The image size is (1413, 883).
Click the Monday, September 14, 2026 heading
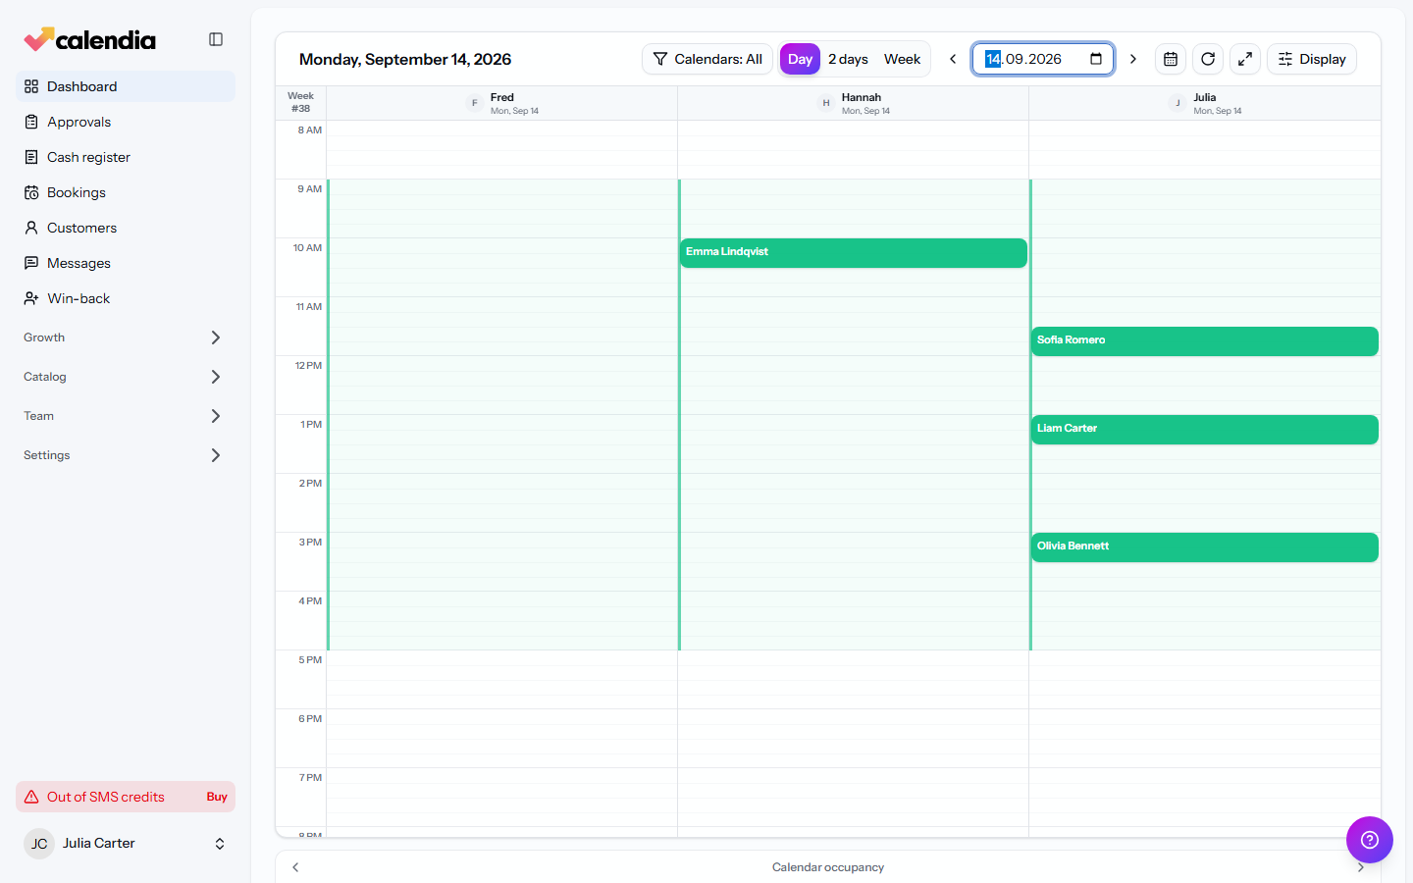pos(405,59)
